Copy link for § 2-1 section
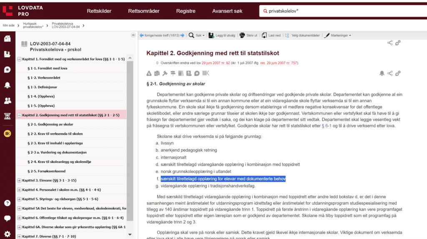 (398, 73)
